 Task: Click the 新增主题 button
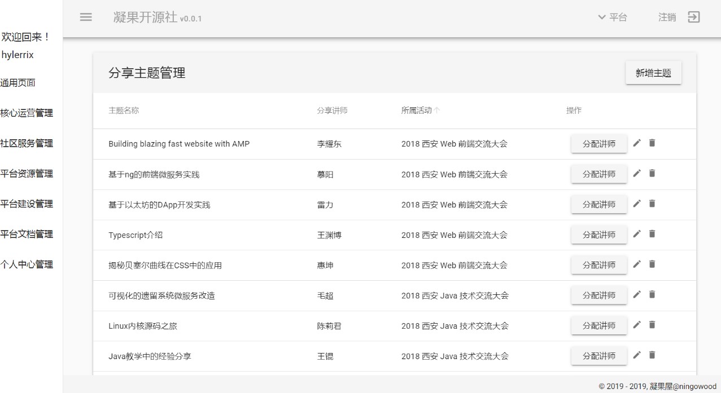(653, 73)
